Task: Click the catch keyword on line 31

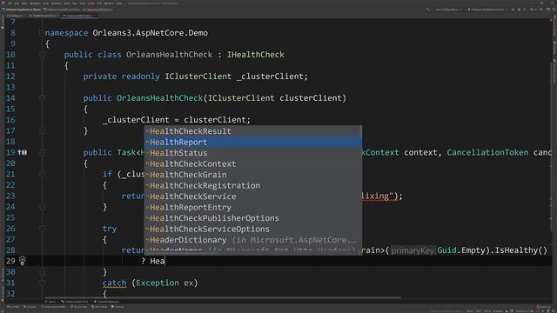Action: [114, 283]
